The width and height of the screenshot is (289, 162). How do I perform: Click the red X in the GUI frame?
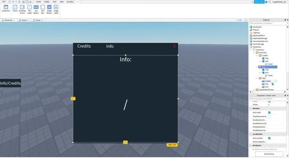click(x=174, y=46)
